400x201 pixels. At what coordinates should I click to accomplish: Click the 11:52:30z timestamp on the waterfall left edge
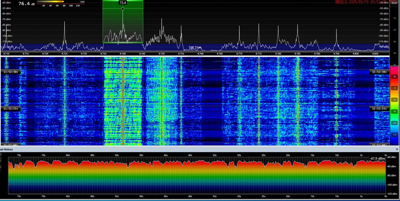tap(11, 72)
